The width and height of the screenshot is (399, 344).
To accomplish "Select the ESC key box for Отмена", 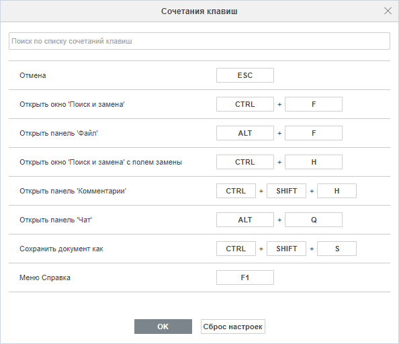I will (x=245, y=75).
